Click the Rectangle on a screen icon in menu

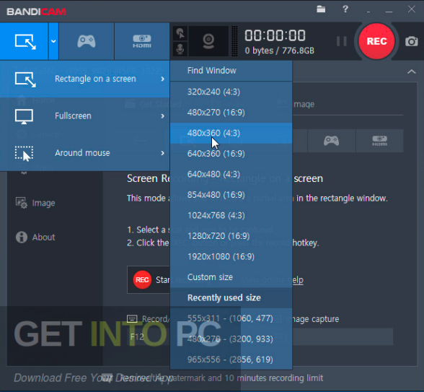(x=25, y=79)
